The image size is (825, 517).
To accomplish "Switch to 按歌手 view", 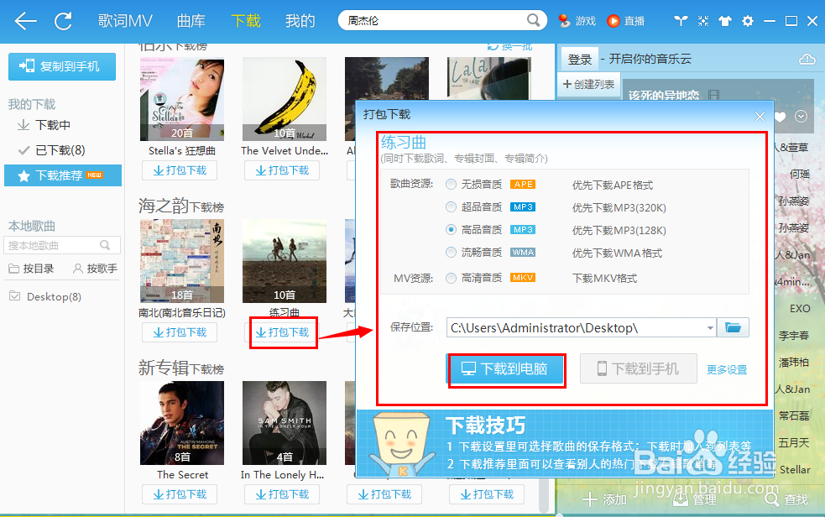I will (95, 269).
